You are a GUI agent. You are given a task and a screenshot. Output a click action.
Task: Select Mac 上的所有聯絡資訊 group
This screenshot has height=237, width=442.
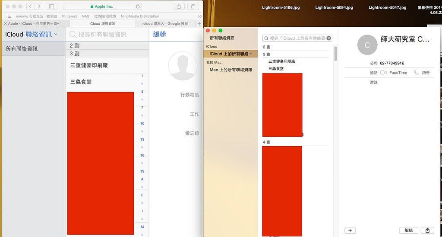(x=230, y=70)
